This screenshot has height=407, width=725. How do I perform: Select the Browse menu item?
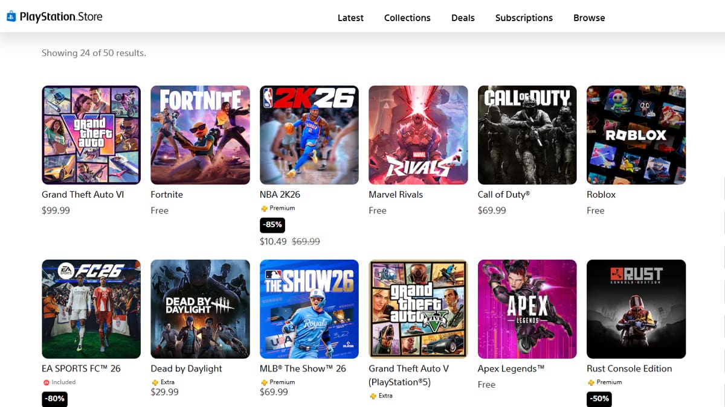tap(589, 17)
